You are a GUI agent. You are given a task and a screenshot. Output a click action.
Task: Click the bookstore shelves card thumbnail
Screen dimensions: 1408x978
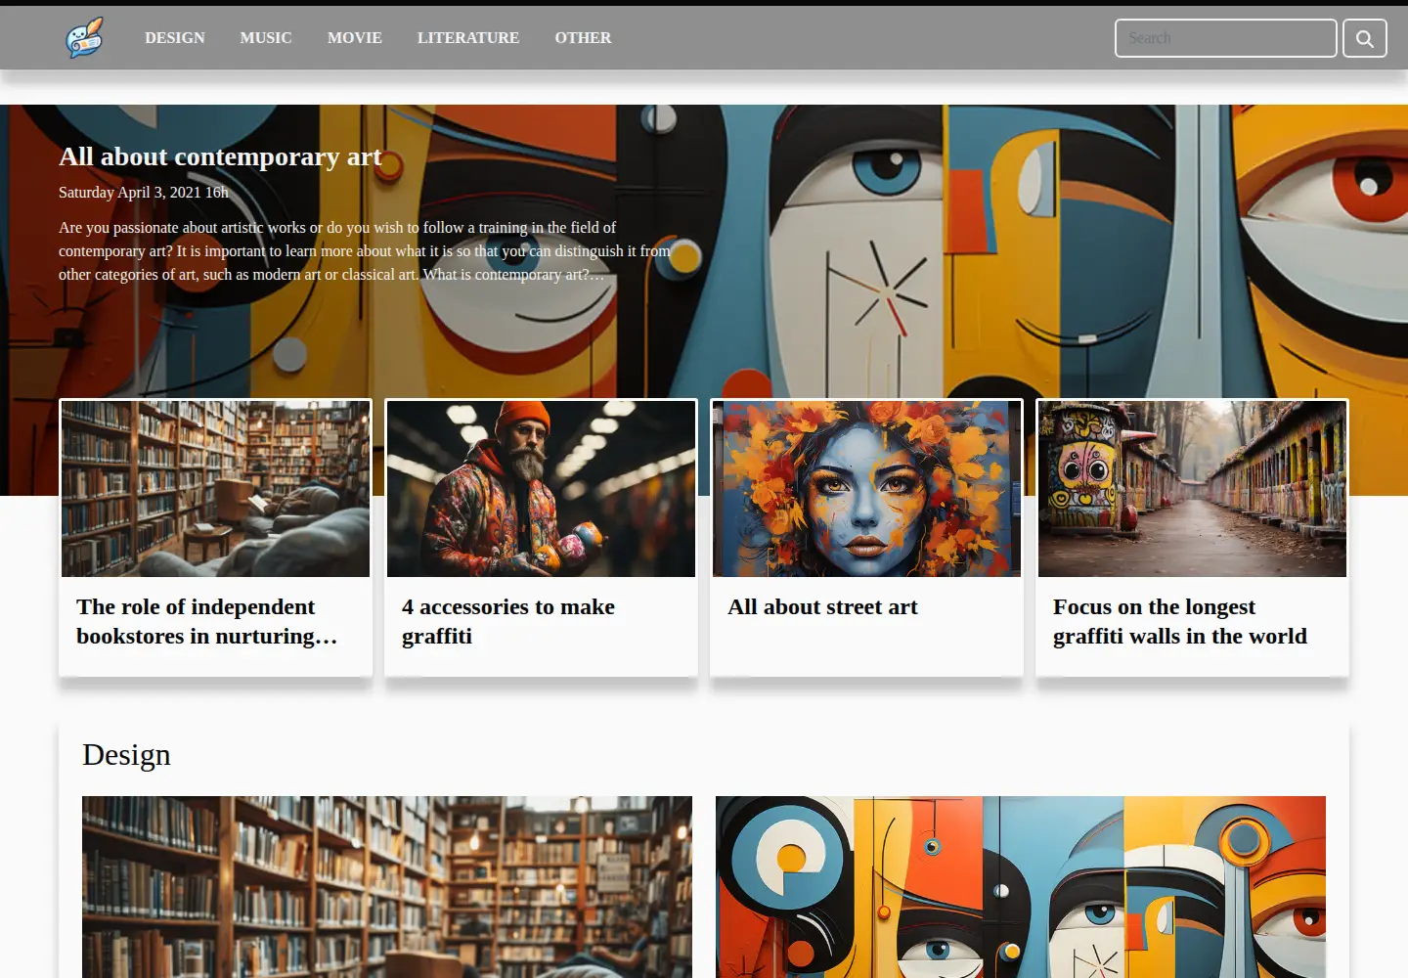[215, 488]
